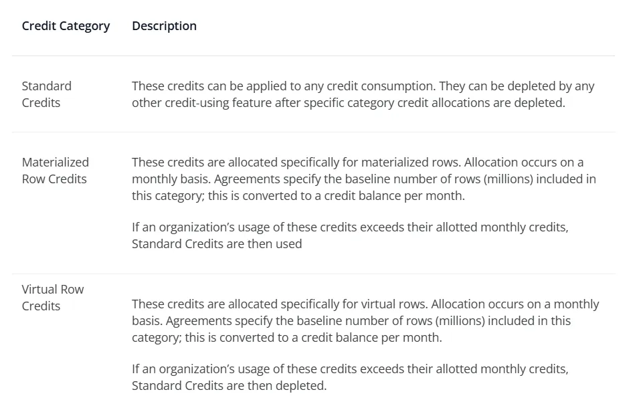
Task: Click the Description column header
Action: click(164, 26)
